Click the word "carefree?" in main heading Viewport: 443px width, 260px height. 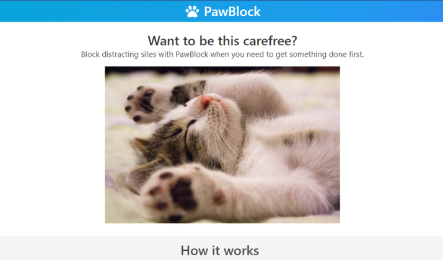(x=270, y=41)
